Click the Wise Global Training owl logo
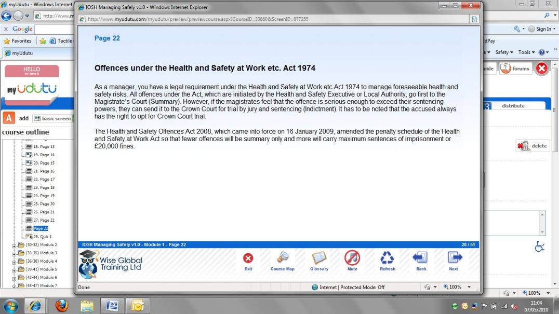559x314 pixels. click(88, 264)
